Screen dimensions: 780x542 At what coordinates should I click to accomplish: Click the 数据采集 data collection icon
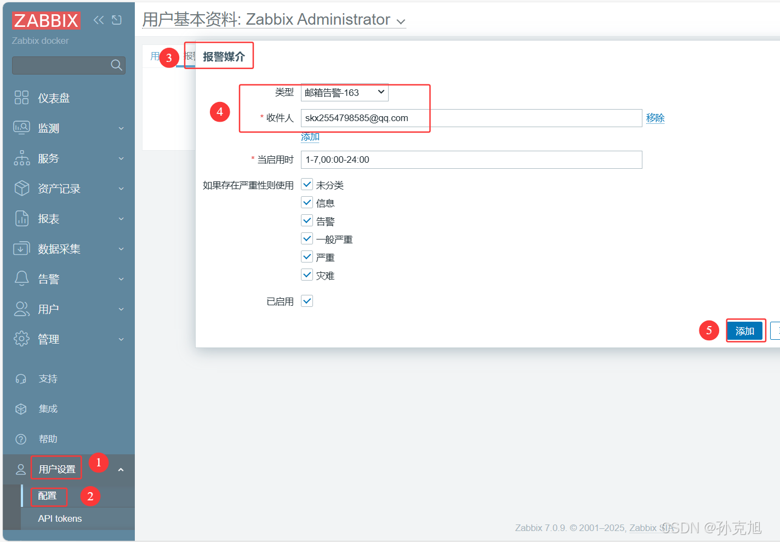[x=21, y=248]
